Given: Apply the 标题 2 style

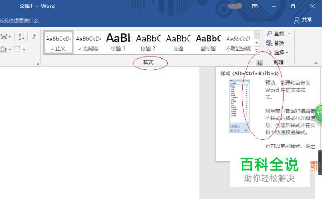Looking at the screenshot, I should (x=148, y=43).
